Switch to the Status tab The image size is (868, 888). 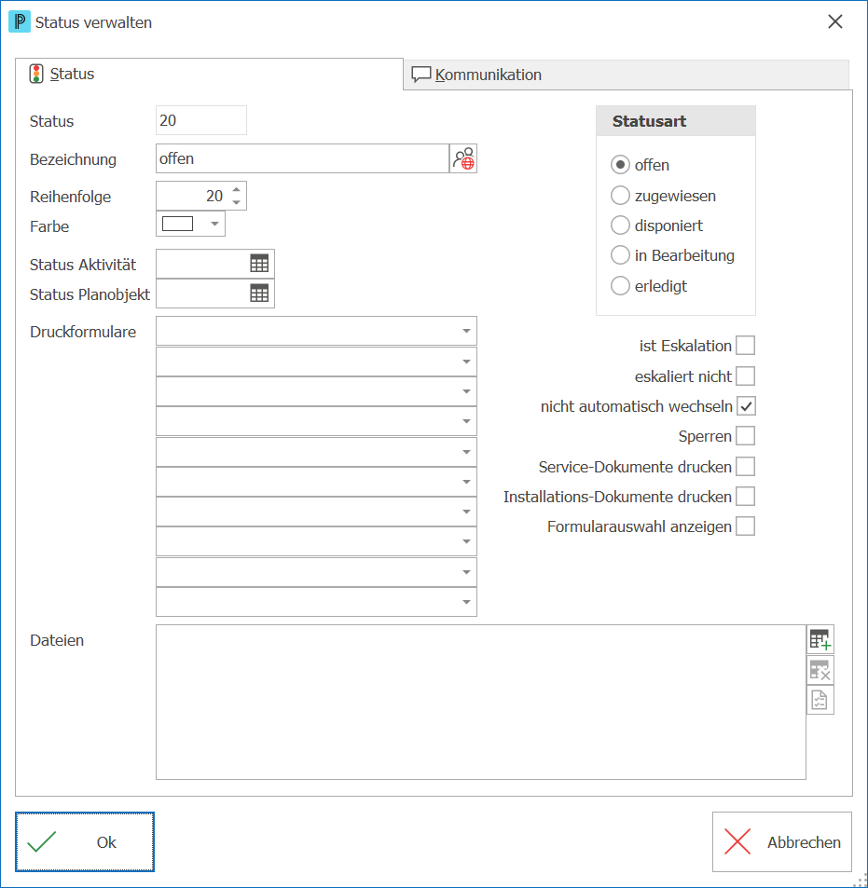(x=209, y=74)
